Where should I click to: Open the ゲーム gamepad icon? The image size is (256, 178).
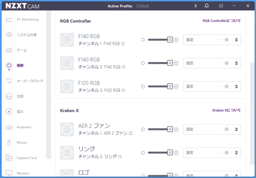pos(9,50)
